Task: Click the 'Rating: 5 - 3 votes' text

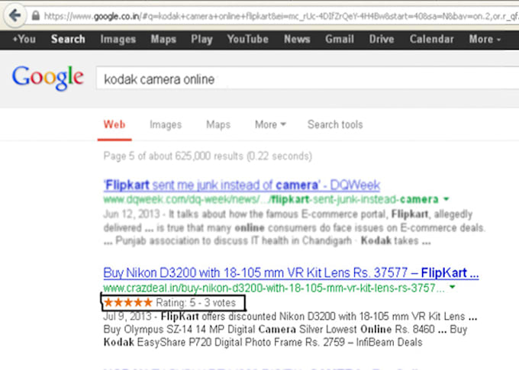Action: click(x=196, y=303)
